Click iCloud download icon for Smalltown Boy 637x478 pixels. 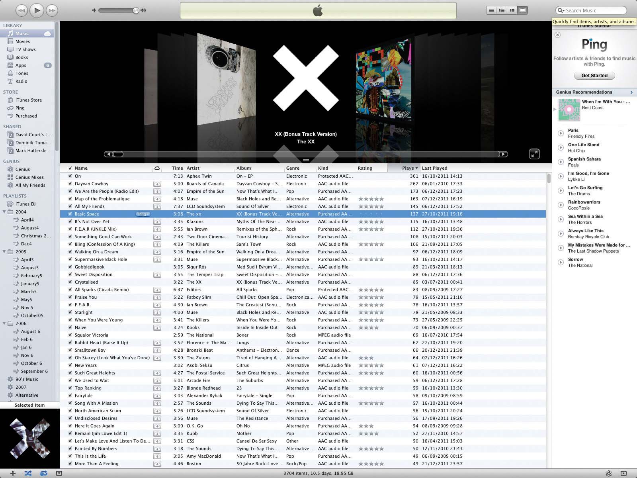pos(157,350)
